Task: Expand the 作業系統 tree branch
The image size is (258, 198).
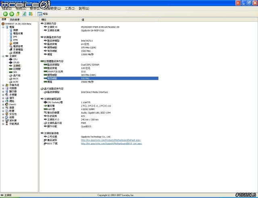Action: 3,85
